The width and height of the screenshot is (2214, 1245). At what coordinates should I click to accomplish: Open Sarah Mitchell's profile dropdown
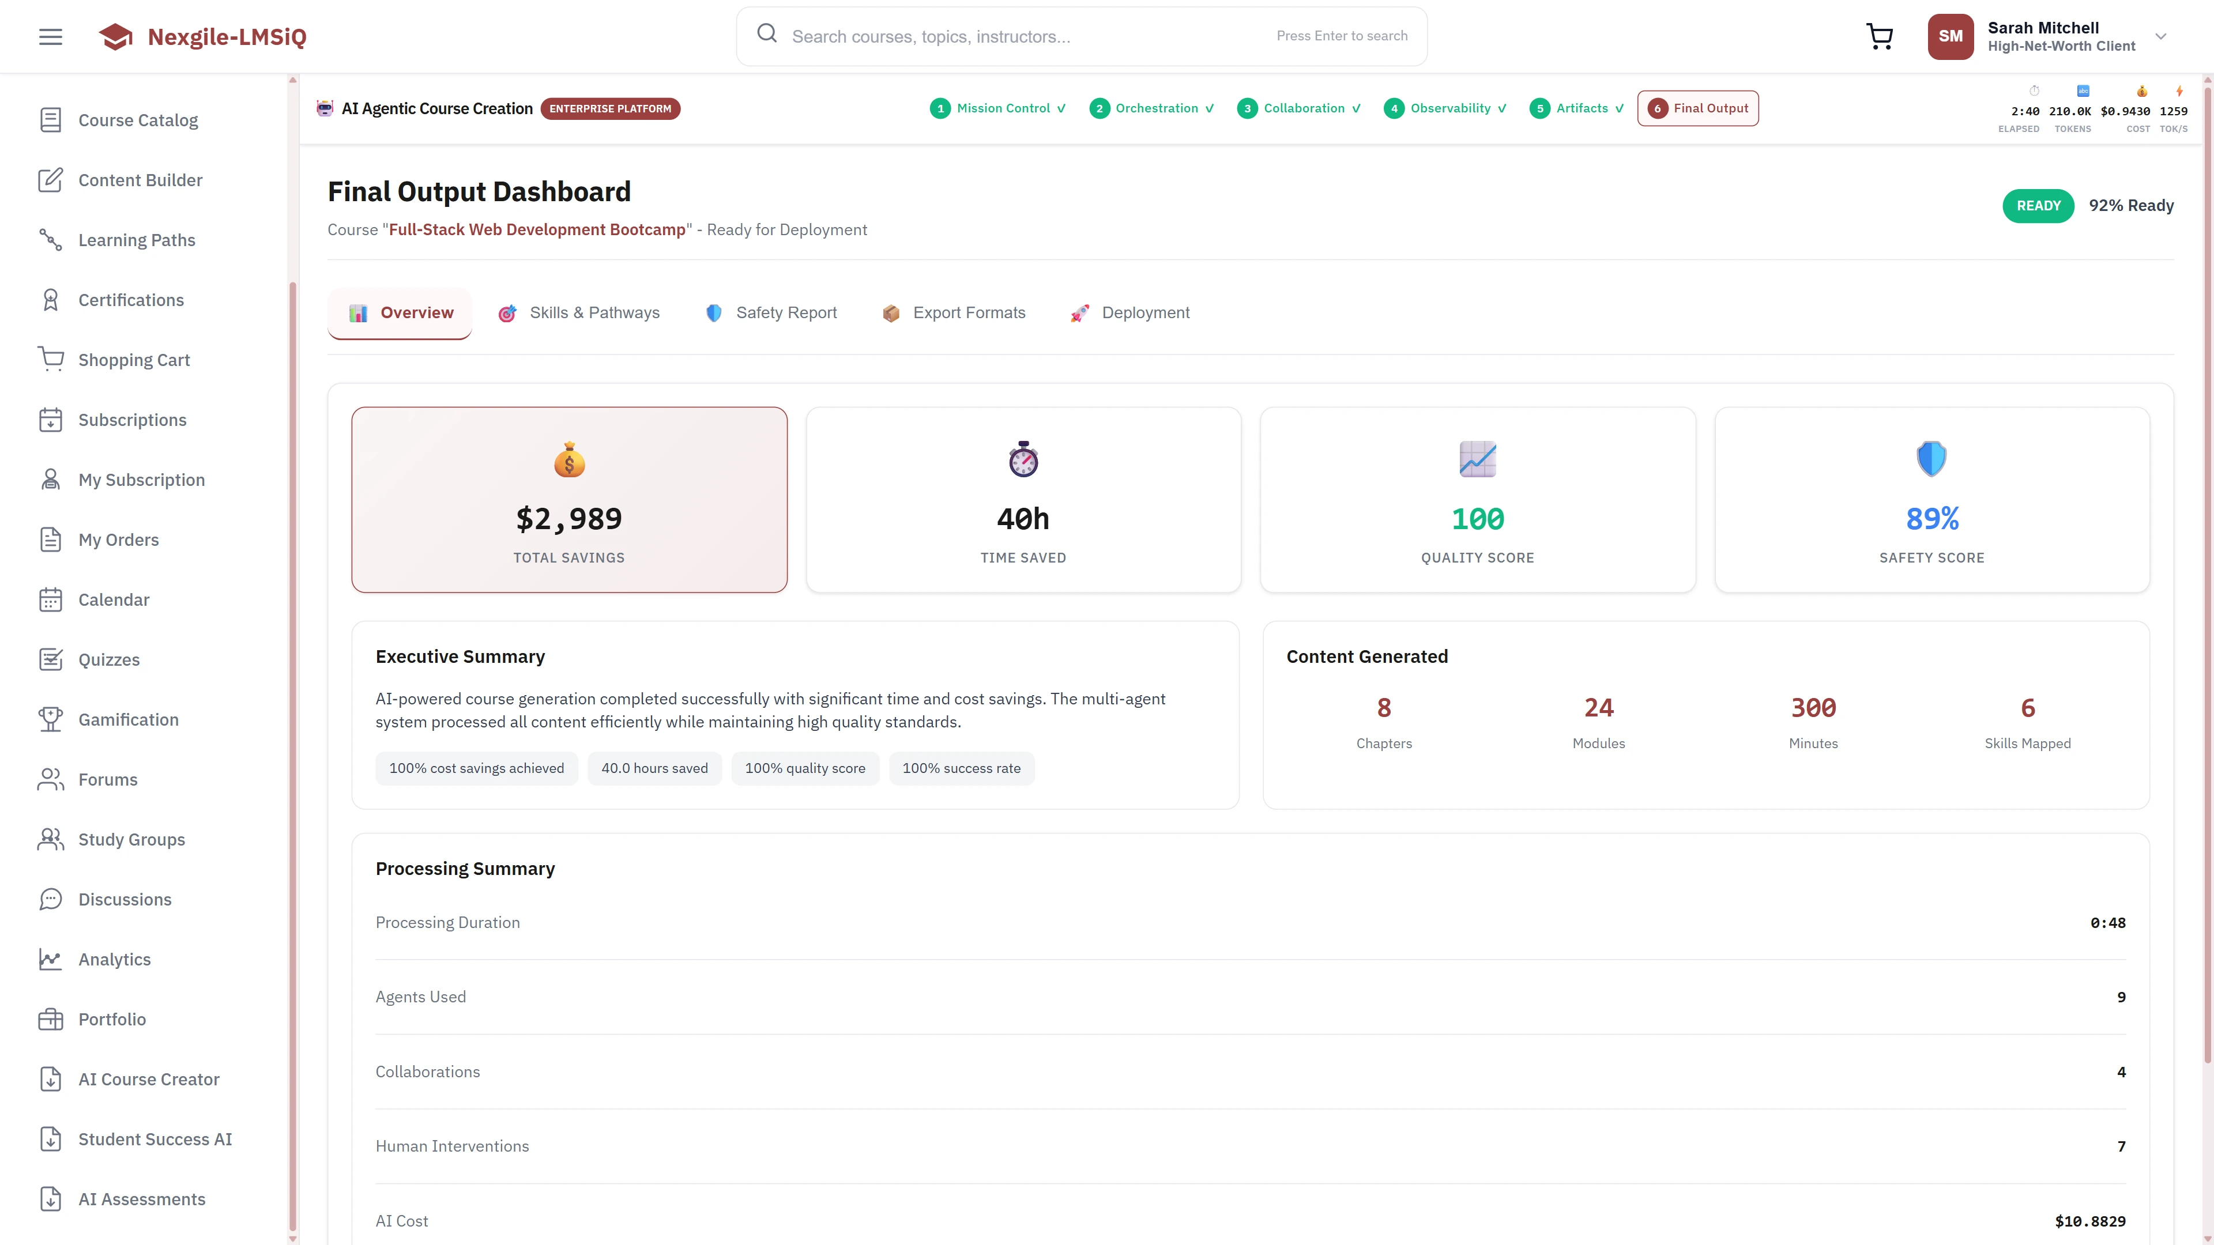[x=2160, y=36]
